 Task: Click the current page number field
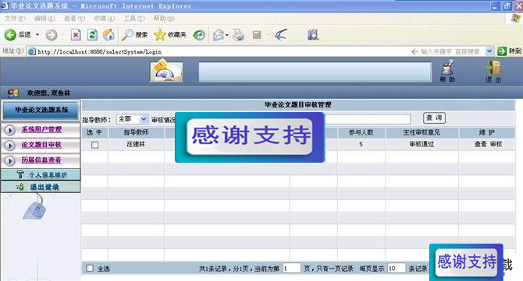click(x=291, y=268)
